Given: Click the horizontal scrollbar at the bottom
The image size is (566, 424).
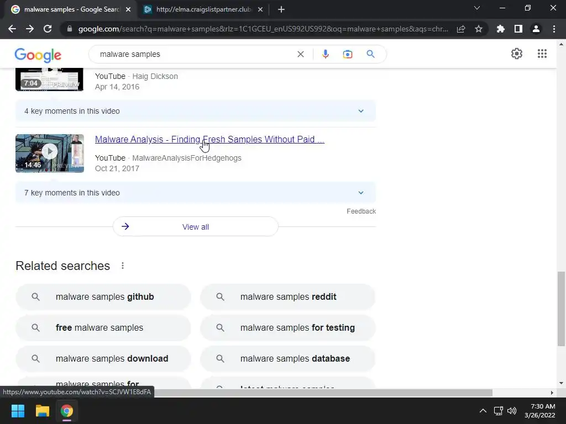Looking at the screenshot, I should [323, 393].
